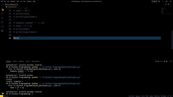Open the Run and Debug view
The image size is (173, 97).
pyautogui.click(x=2, y=18)
